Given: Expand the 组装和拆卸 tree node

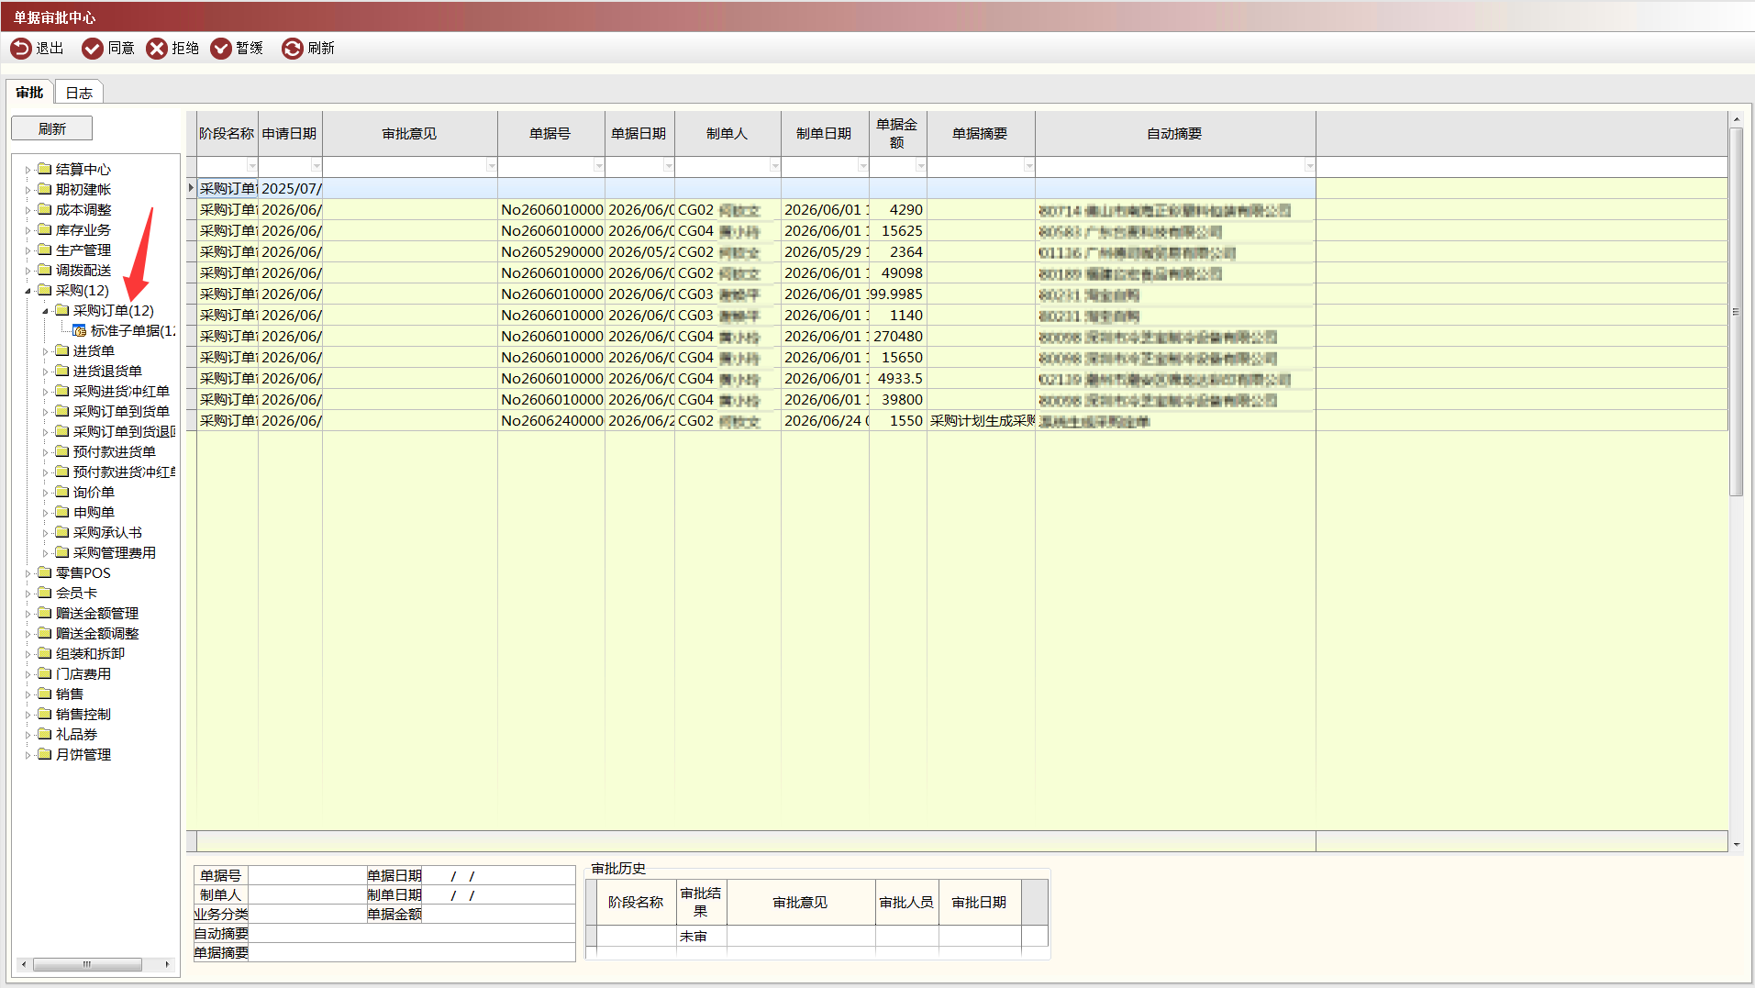Looking at the screenshot, I should [28, 654].
